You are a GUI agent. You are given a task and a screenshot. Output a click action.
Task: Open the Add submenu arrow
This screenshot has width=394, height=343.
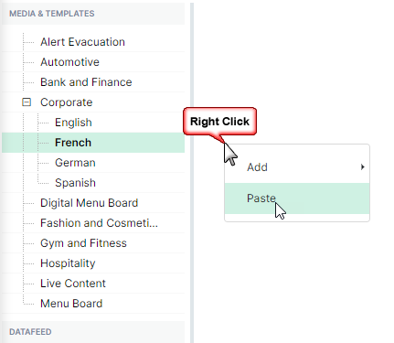point(362,166)
